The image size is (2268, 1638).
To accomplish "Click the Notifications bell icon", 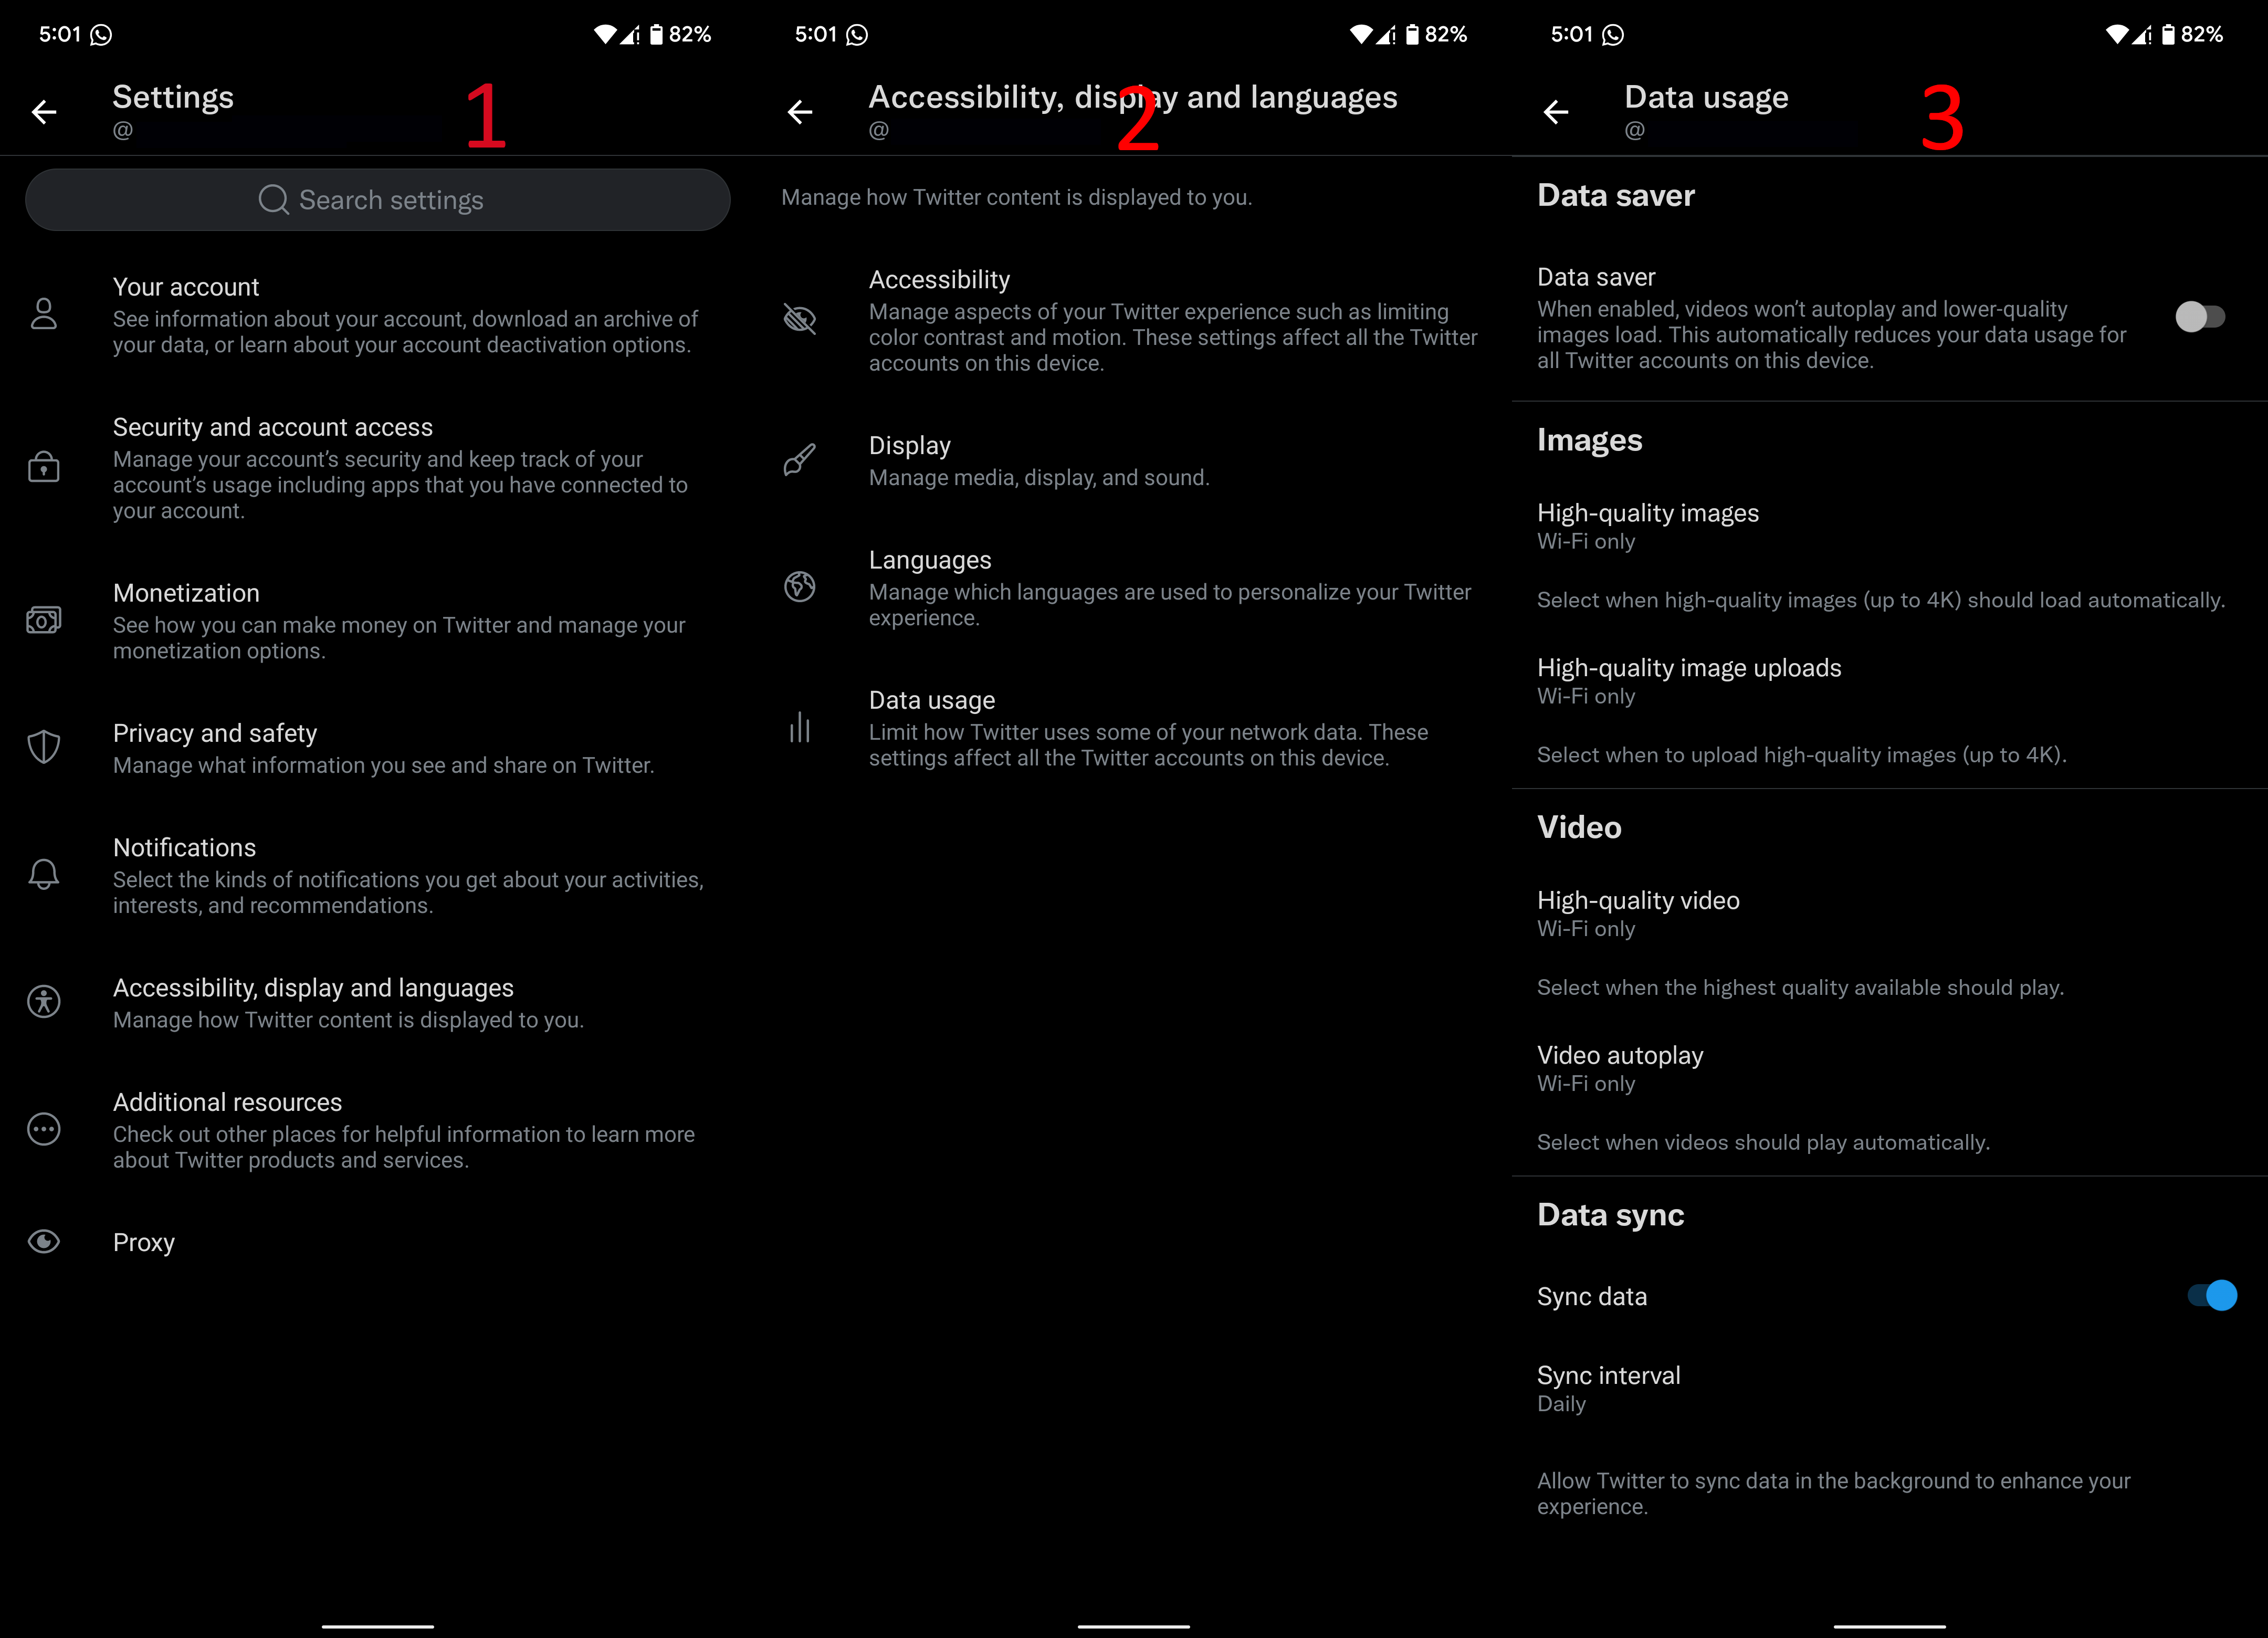I will coord(44,875).
